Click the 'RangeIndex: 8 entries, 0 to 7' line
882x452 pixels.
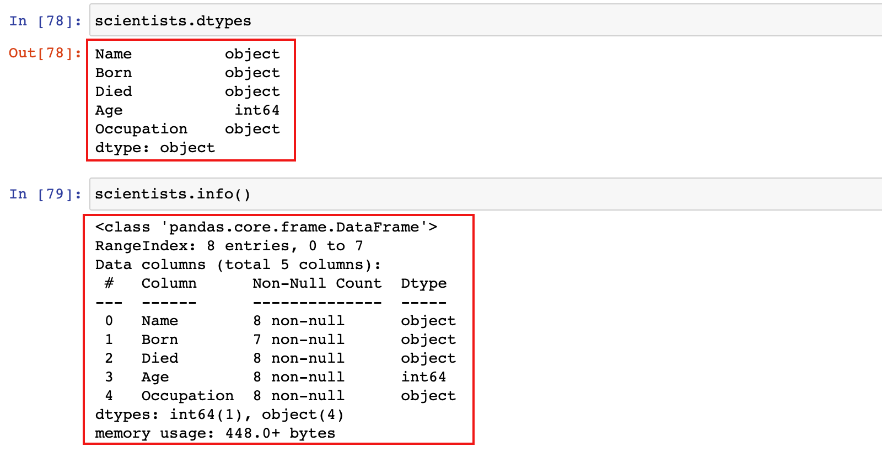[x=229, y=246]
